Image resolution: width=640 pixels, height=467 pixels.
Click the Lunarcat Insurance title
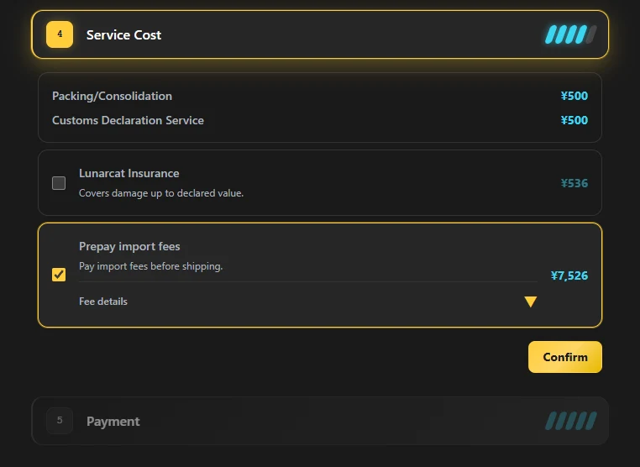[x=129, y=174]
